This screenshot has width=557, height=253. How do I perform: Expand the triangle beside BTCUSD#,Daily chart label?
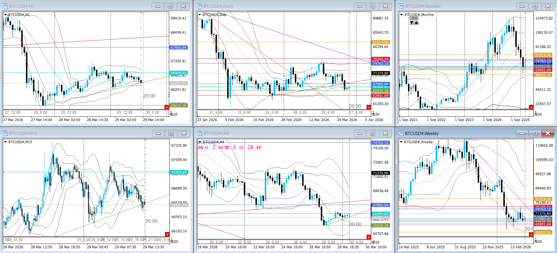200,15
